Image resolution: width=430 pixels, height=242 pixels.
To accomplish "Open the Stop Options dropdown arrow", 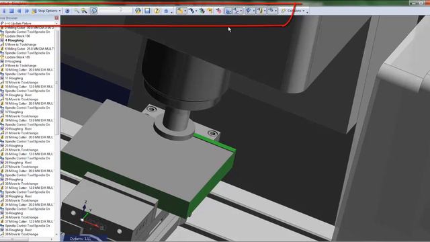I will [x=60, y=11].
